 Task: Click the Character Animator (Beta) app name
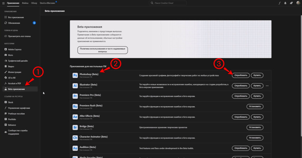click(x=93, y=137)
